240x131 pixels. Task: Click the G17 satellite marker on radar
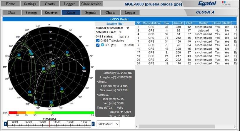[36, 102]
